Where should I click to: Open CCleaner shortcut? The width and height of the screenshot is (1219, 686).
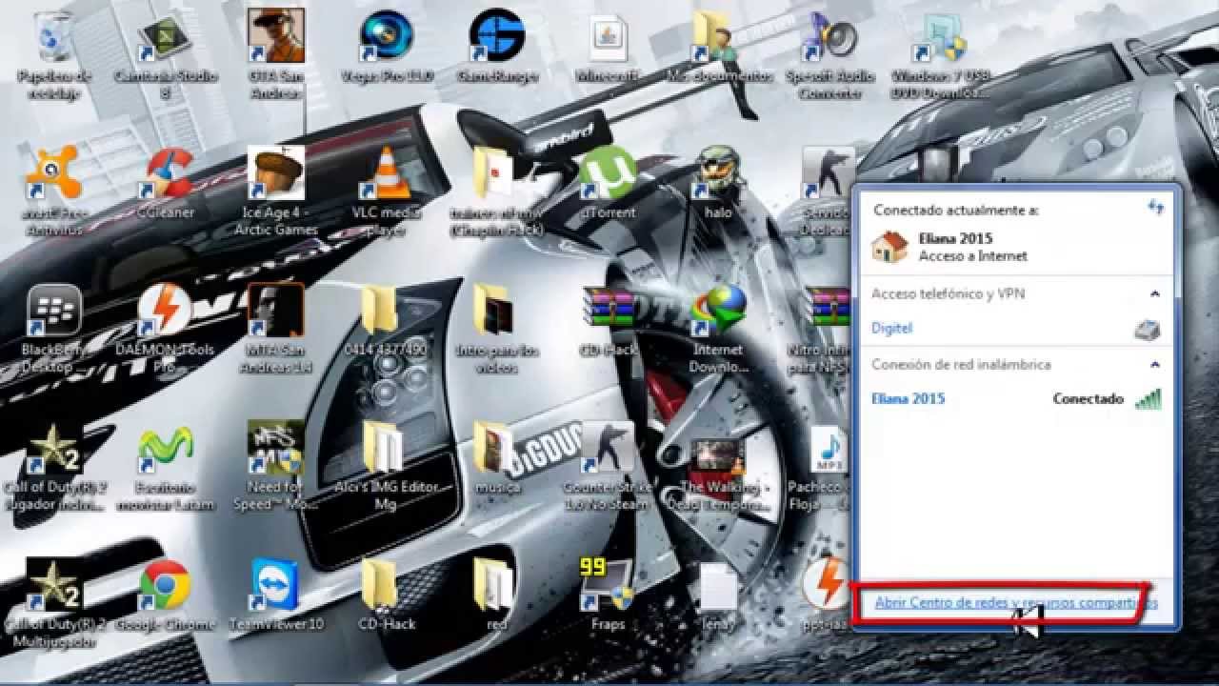tap(165, 183)
